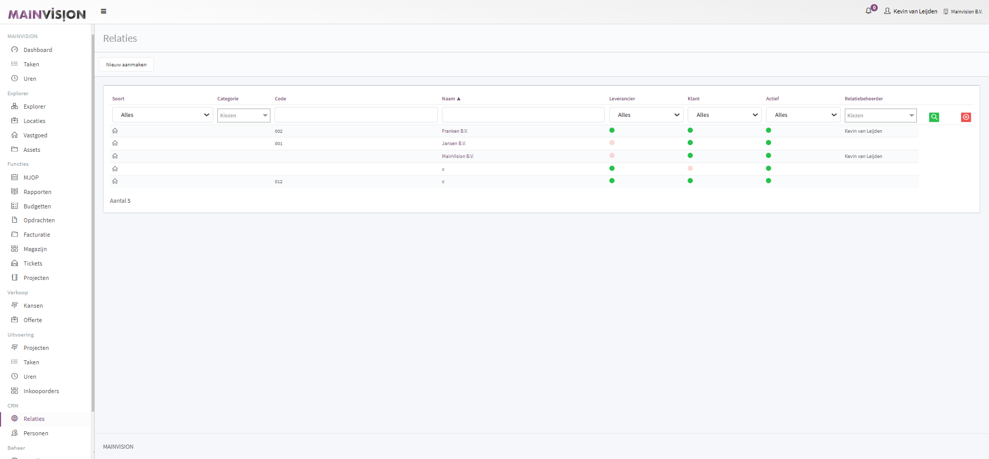Toggle the hamburger sidebar menu
This screenshot has width=989, height=459.
click(104, 11)
